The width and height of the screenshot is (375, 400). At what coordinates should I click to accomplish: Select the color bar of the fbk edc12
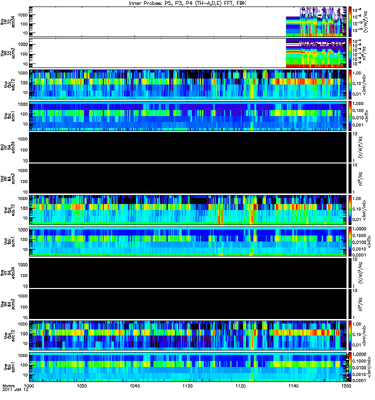[349, 335]
